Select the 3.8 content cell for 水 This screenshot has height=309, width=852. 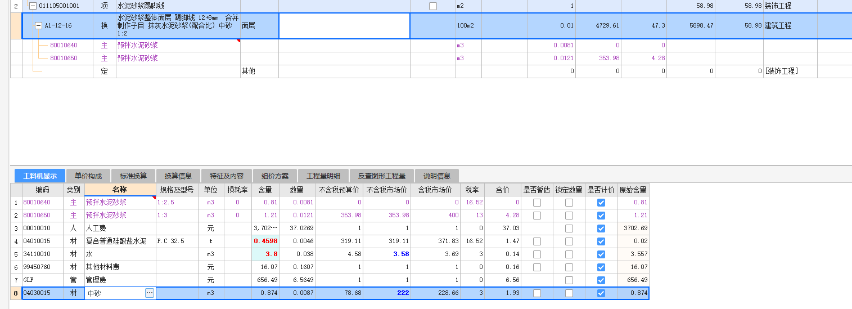[x=265, y=254]
